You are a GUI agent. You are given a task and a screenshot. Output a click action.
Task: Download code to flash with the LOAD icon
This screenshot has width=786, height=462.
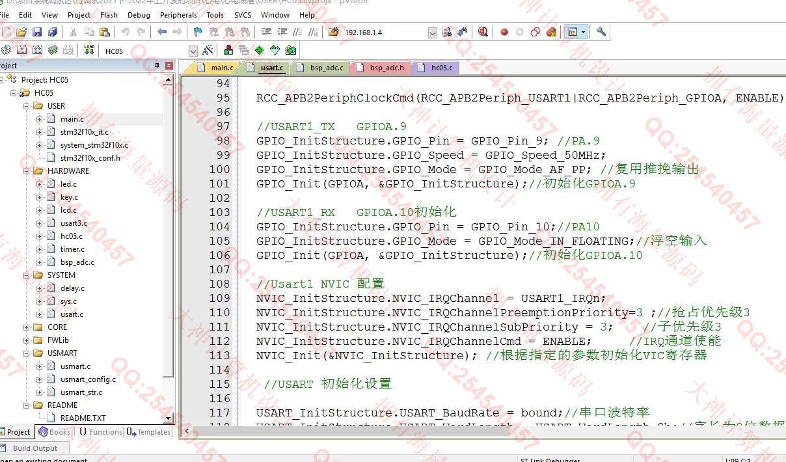(x=89, y=50)
